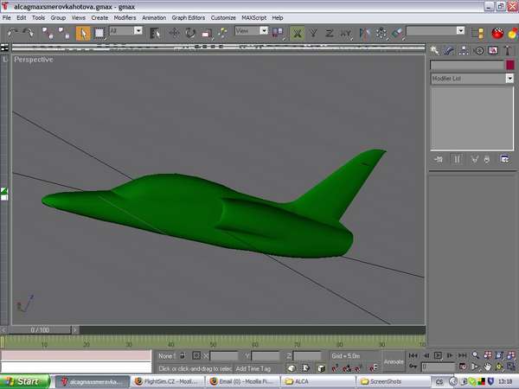Screen dimensions: 519x389
Task: Open the File menu
Action: (x=7, y=17)
